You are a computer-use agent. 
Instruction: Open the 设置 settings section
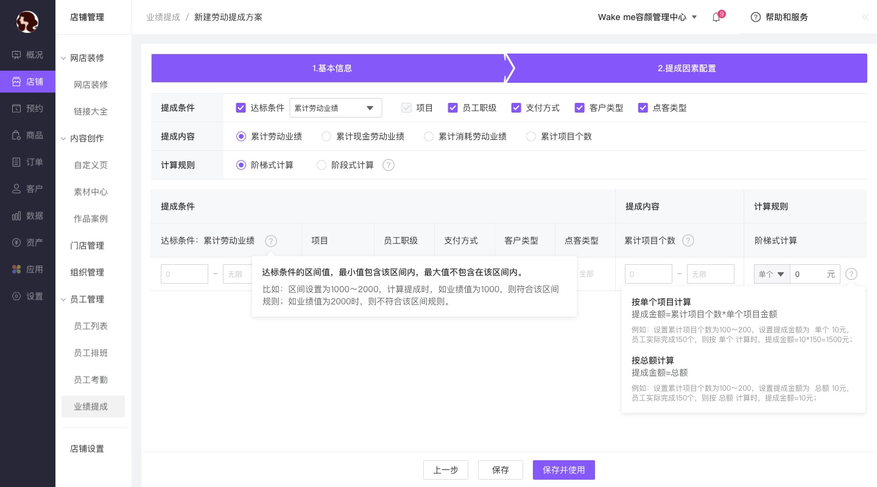point(27,296)
